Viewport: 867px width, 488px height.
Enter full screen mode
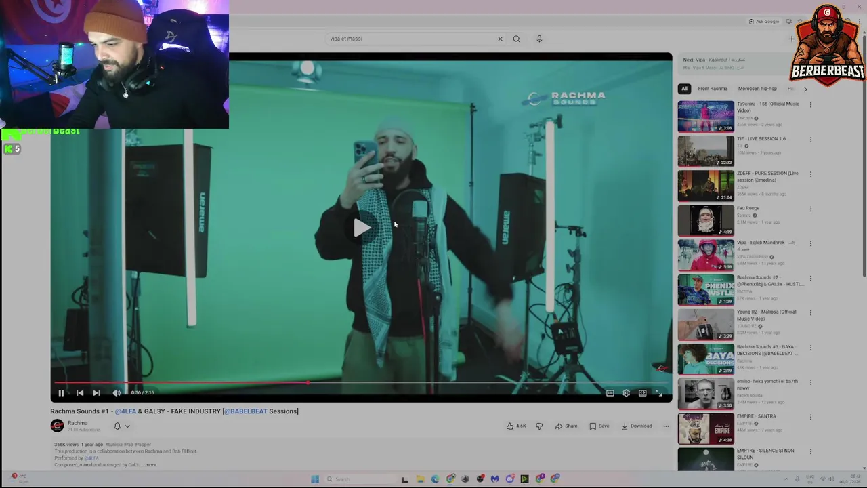658,392
